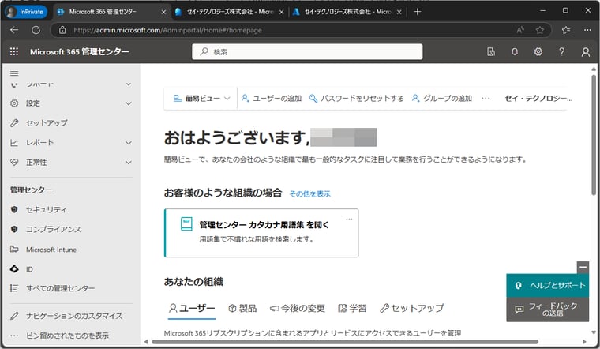This screenshot has height=349, width=600.
Task: Click グループの追加
Action: [441, 99]
